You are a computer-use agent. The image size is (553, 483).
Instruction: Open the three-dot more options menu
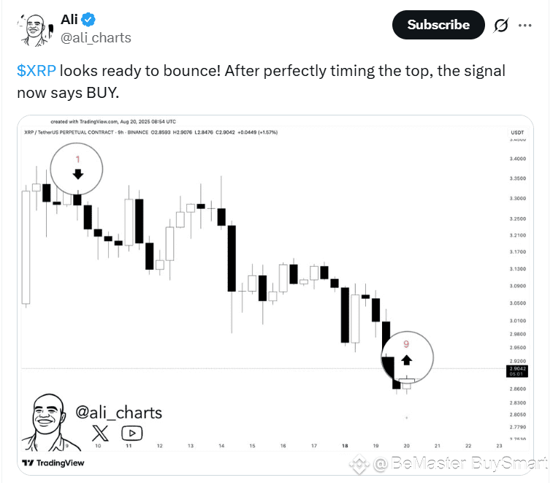point(525,26)
